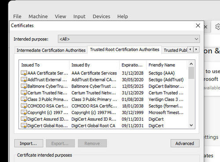Click certificate icon for Baltimore CyberTrust row
This screenshot has width=220, height=162.
[x=24, y=86]
